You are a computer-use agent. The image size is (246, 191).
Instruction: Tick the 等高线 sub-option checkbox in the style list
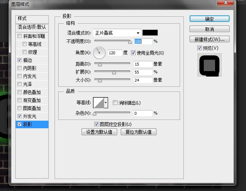(24, 44)
